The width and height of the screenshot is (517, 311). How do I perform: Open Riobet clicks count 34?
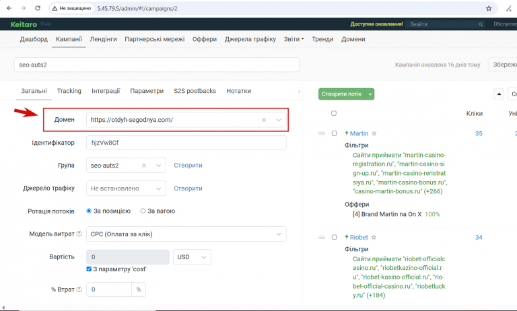(x=479, y=238)
